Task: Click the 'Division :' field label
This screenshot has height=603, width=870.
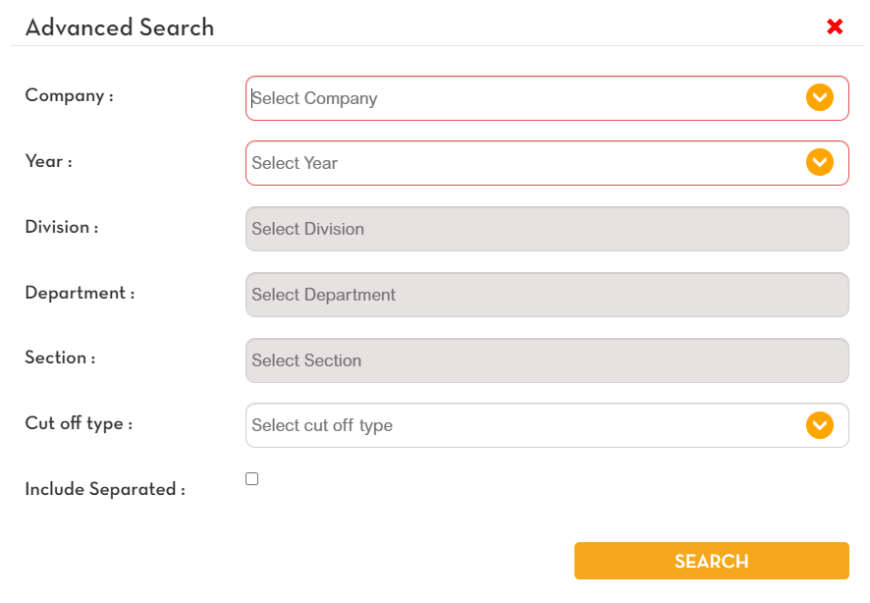Action: pos(61,227)
